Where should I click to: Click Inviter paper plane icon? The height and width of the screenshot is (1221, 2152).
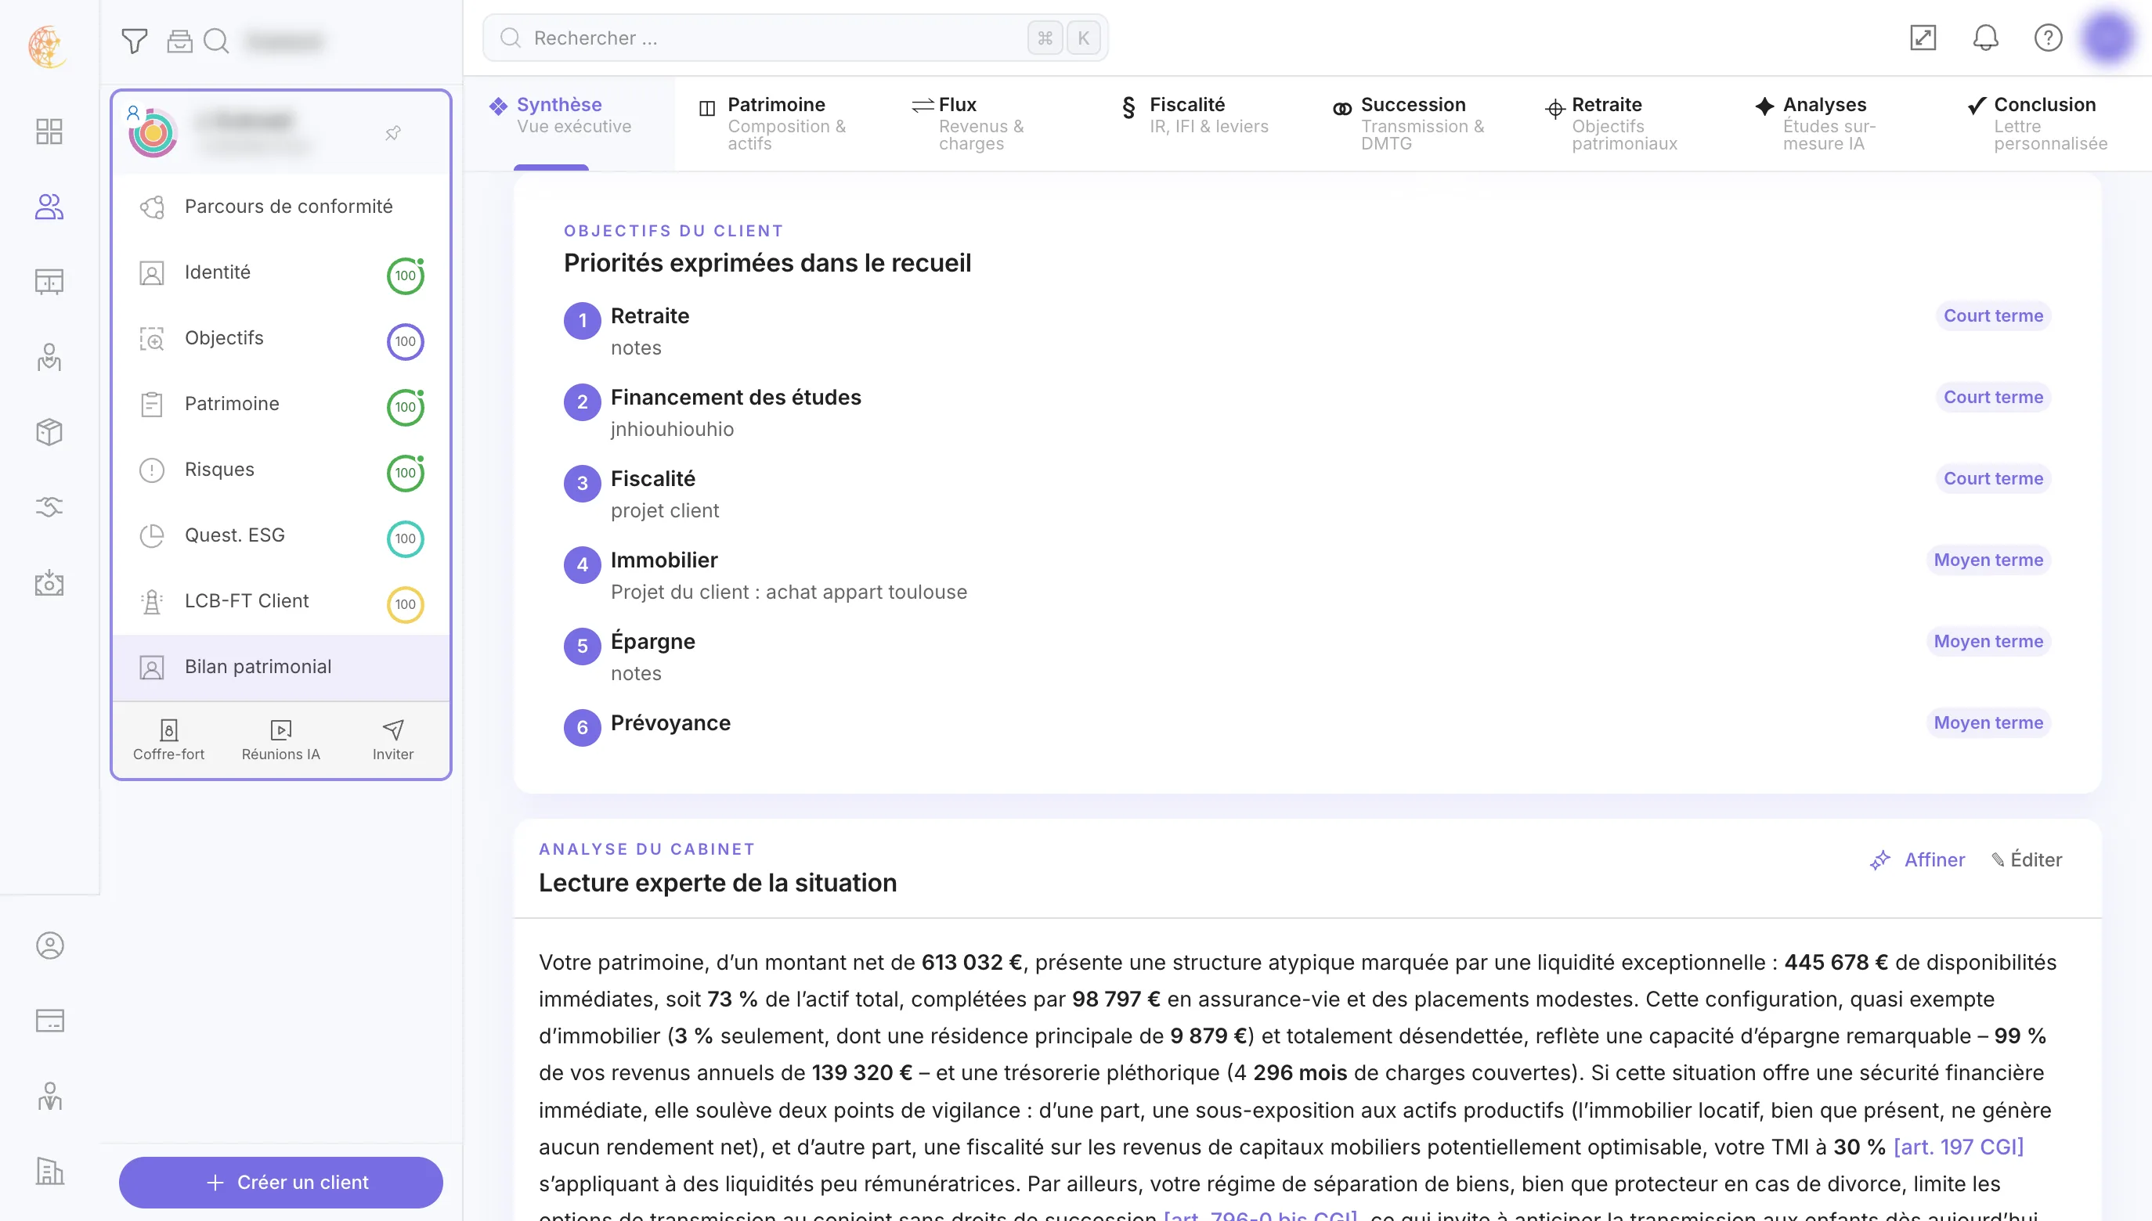392,740
